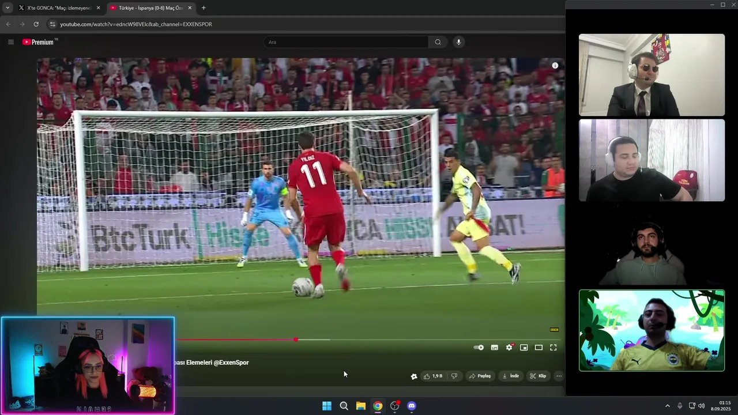The height and width of the screenshot is (415, 738).
Task: Go to YouTube Premium home logo
Action: pyautogui.click(x=39, y=42)
